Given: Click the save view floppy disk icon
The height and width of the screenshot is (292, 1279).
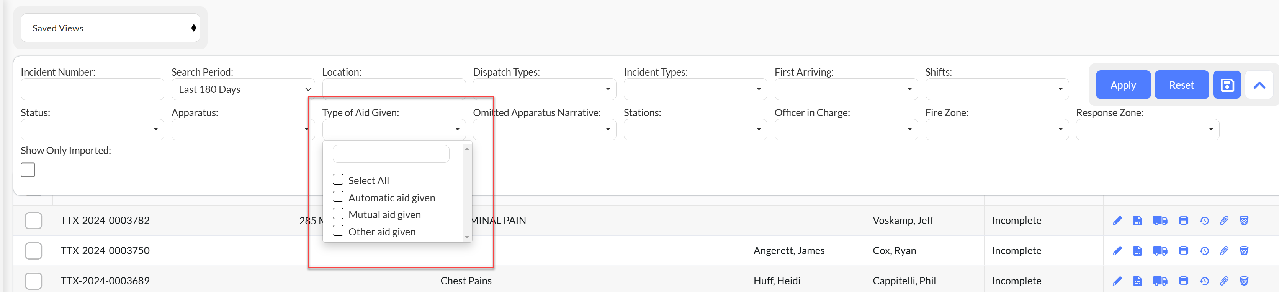Looking at the screenshot, I should (1227, 85).
